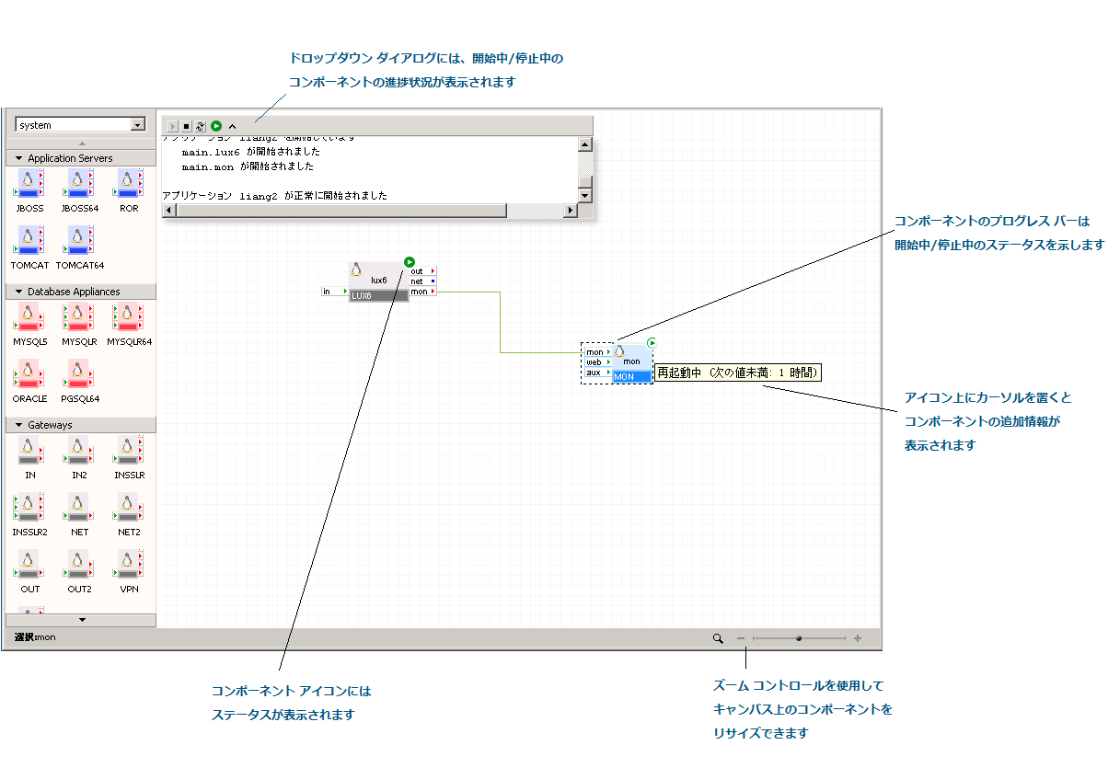Click the palette scroll-up arrow bar
The height and width of the screenshot is (768, 1108).
81,143
